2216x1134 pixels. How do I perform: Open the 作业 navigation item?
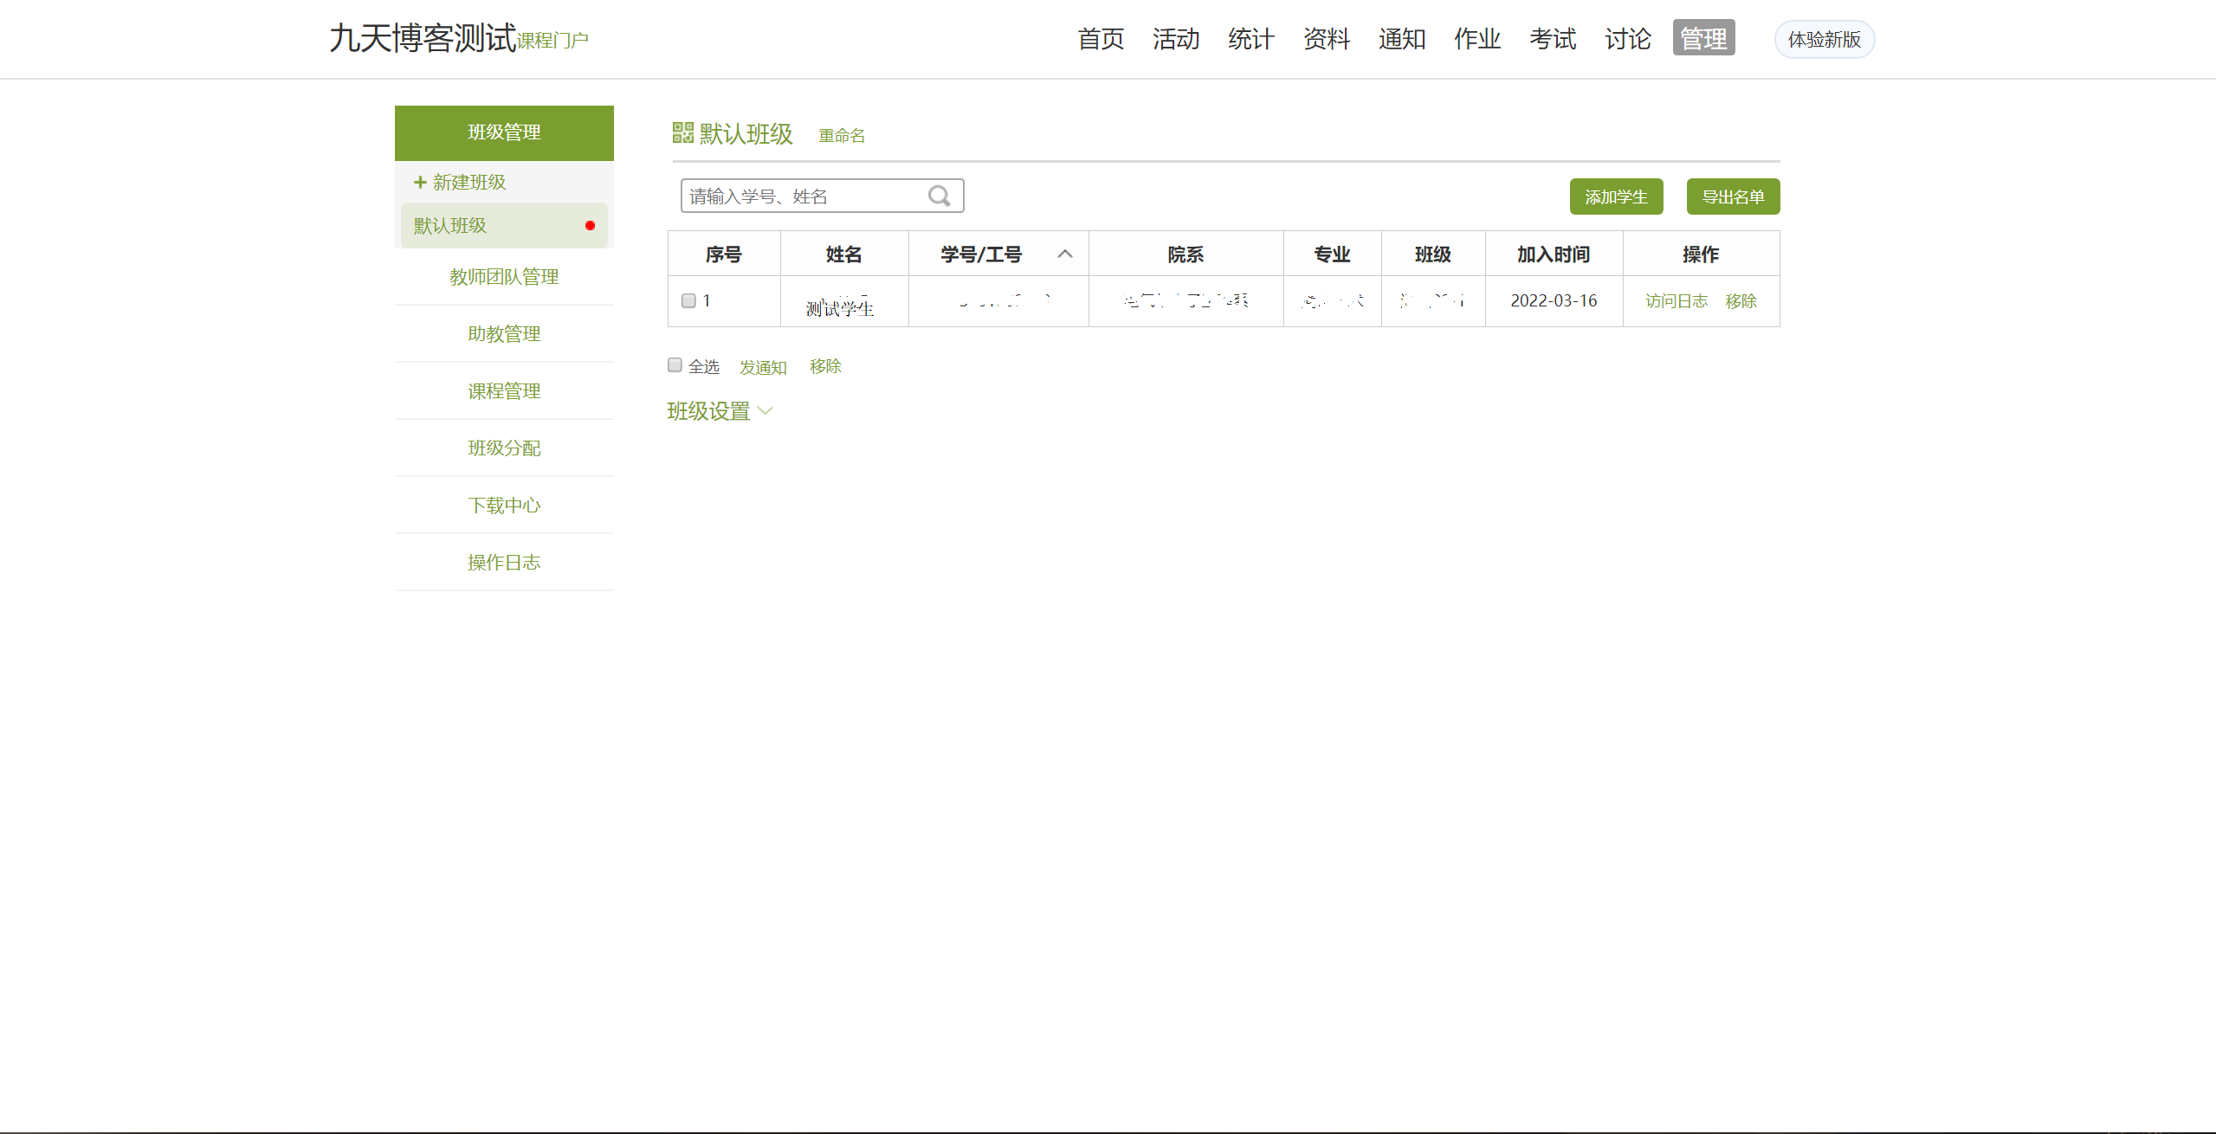pyautogui.click(x=1476, y=39)
